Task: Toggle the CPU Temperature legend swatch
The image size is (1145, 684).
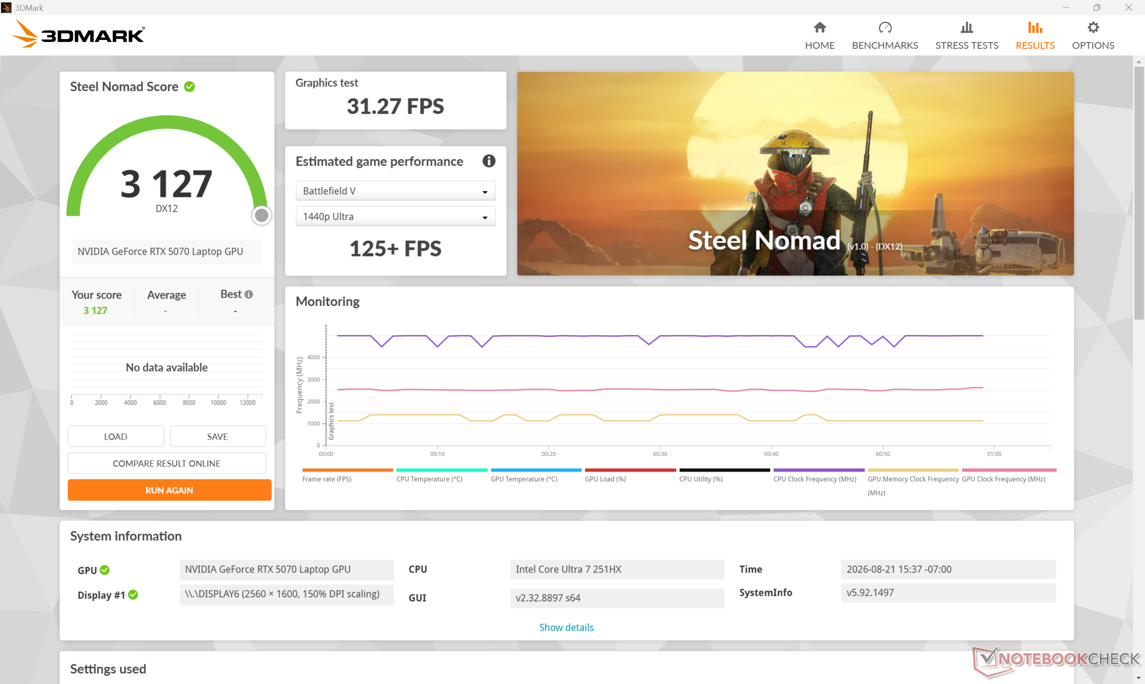Action: point(442,470)
